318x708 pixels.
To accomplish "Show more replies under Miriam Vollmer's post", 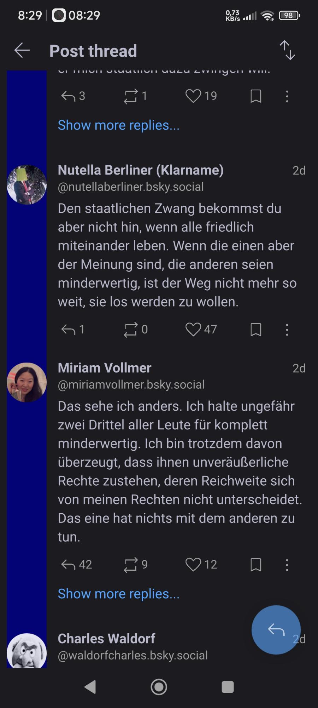I will point(118,594).
